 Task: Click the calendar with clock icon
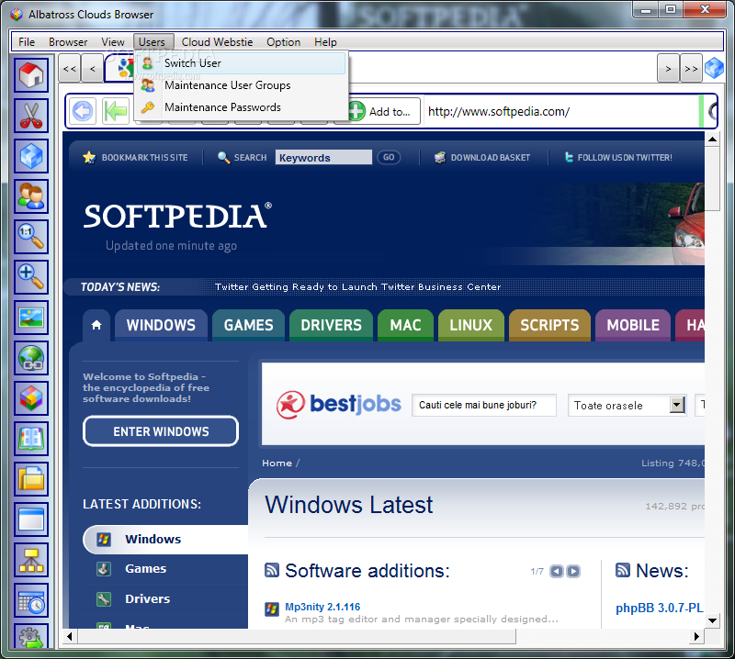click(x=31, y=600)
